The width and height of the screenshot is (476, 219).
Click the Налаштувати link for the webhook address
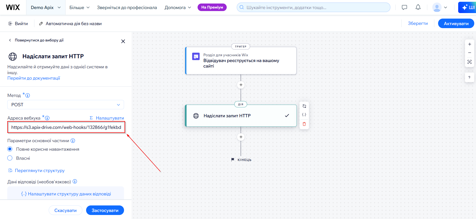coord(107,118)
